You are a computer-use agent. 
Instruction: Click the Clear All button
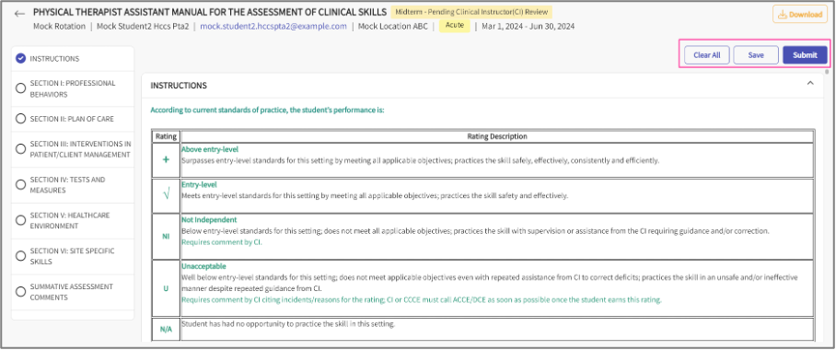(707, 55)
